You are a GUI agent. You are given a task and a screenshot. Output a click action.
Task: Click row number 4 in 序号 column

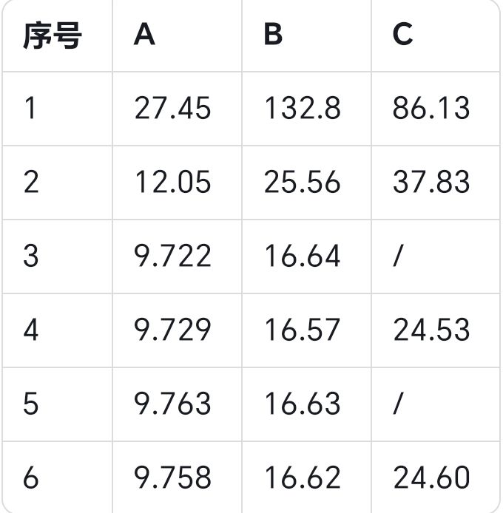(x=30, y=330)
